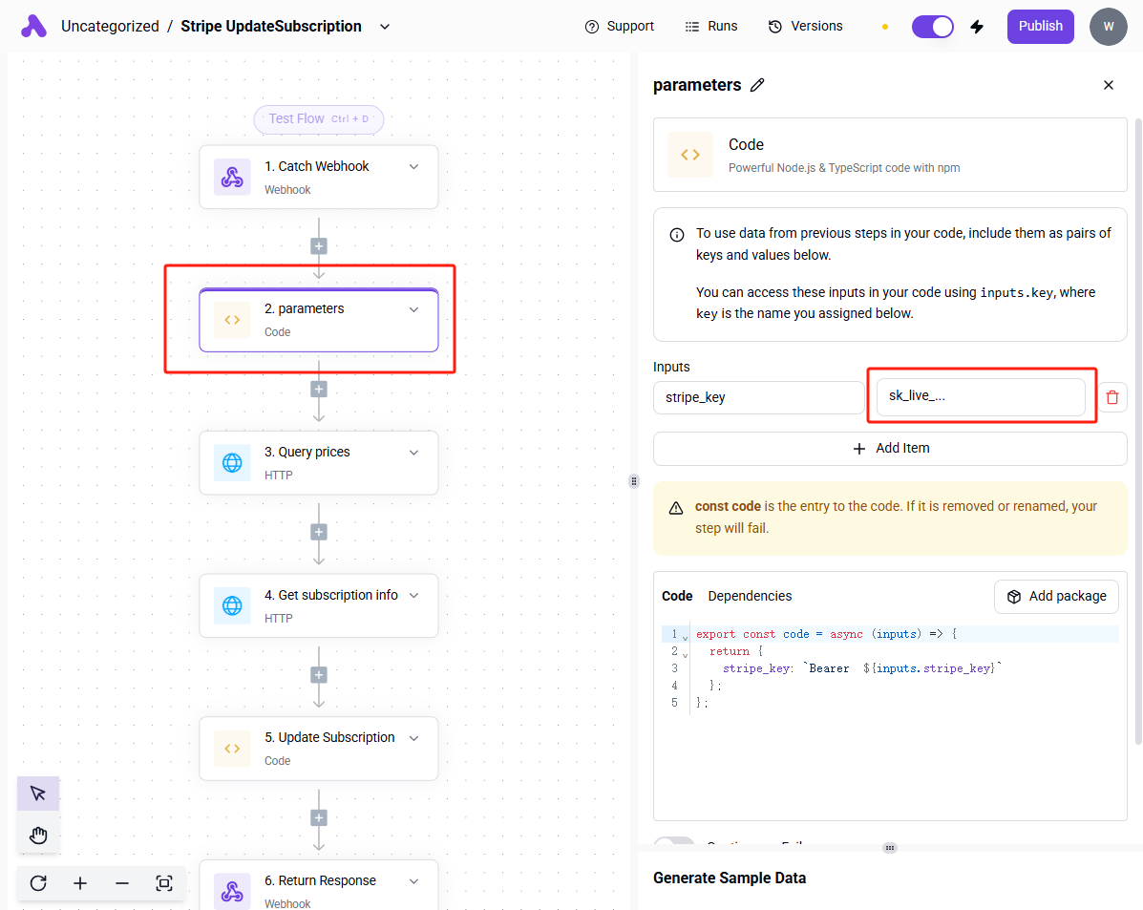
Task: Delete the stripe_key input with the trash icon
Action: (x=1112, y=397)
